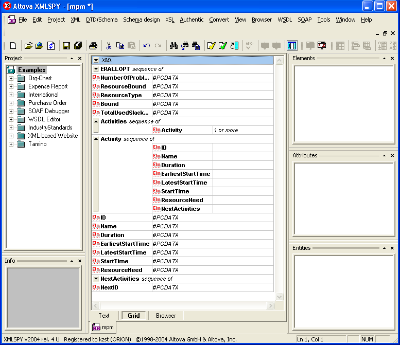The width and height of the screenshot is (400, 345).
Task: Click the Undo arrow icon
Action: pyautogui.click(x=146, y=46)
